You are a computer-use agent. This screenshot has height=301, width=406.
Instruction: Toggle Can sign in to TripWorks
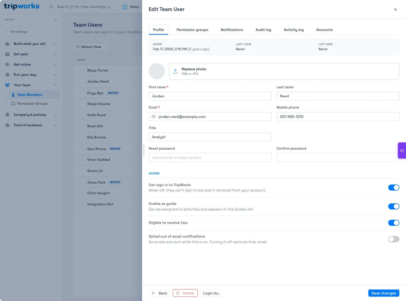coord(394,187)
